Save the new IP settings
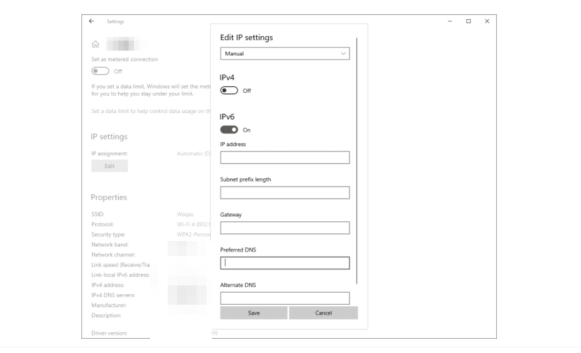 click(x=253, y=312)
